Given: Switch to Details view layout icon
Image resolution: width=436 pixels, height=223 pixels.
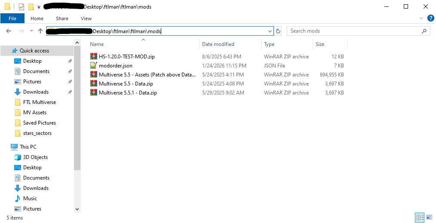Looking at the screenshot, I should tap(420, 217).
